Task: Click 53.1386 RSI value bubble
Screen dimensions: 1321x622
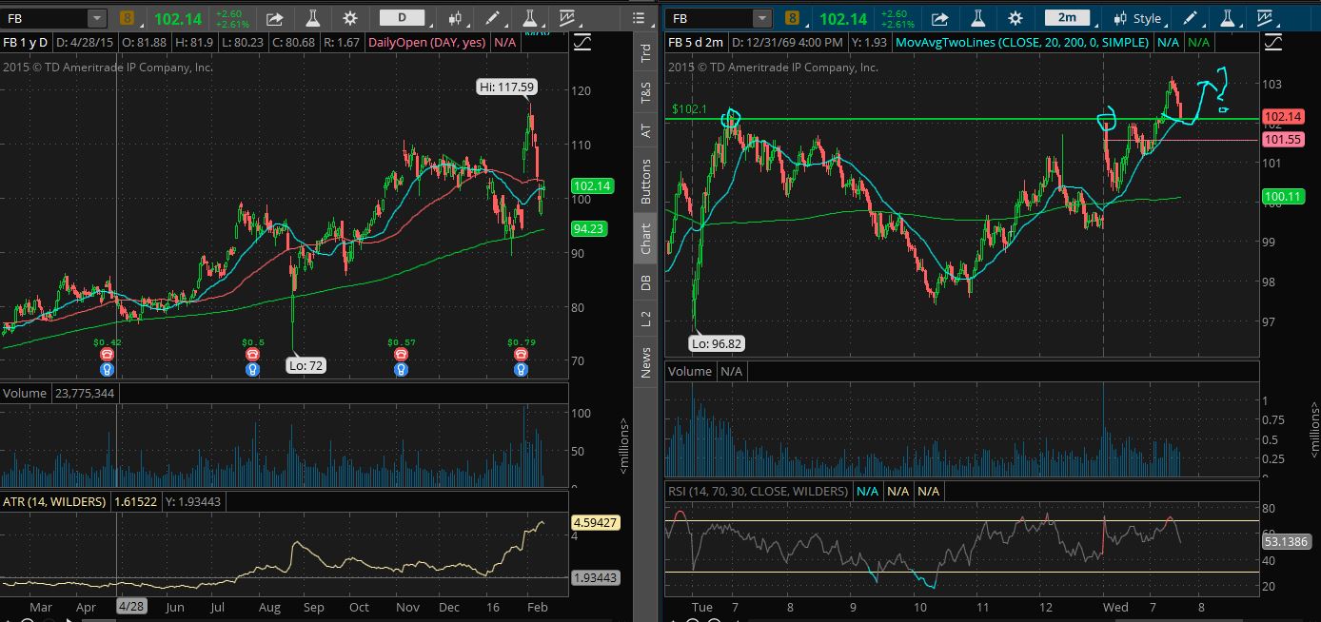Action: click(x=1287, y=540)
